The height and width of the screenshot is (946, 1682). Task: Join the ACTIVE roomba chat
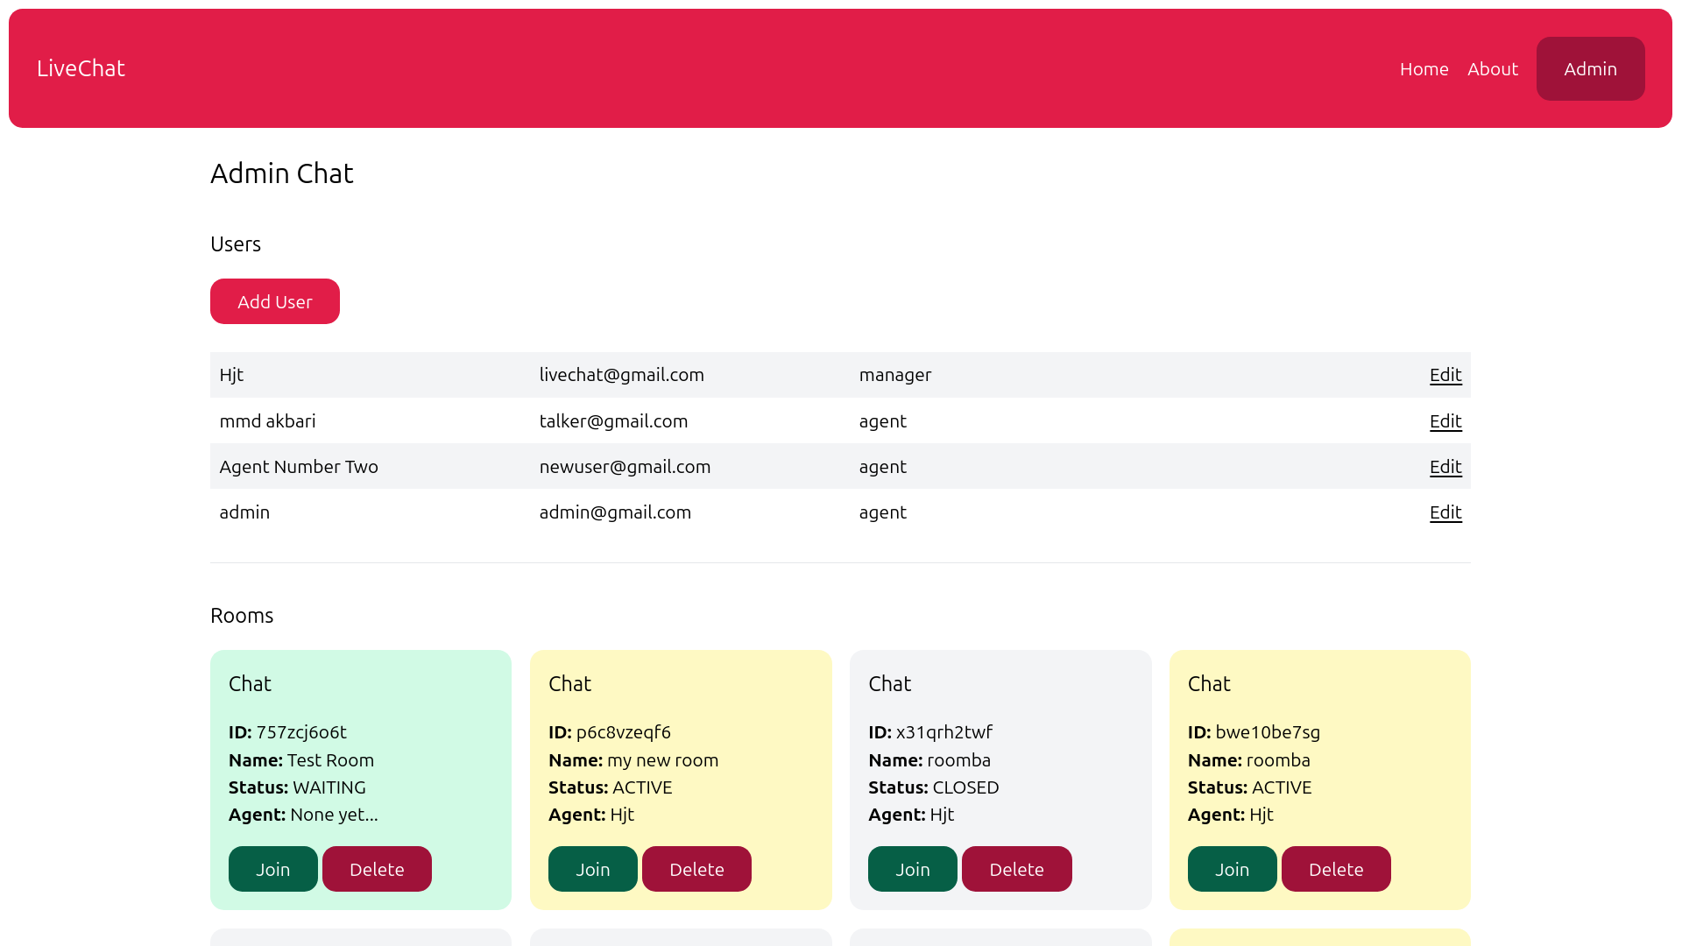click(1232, 869)
